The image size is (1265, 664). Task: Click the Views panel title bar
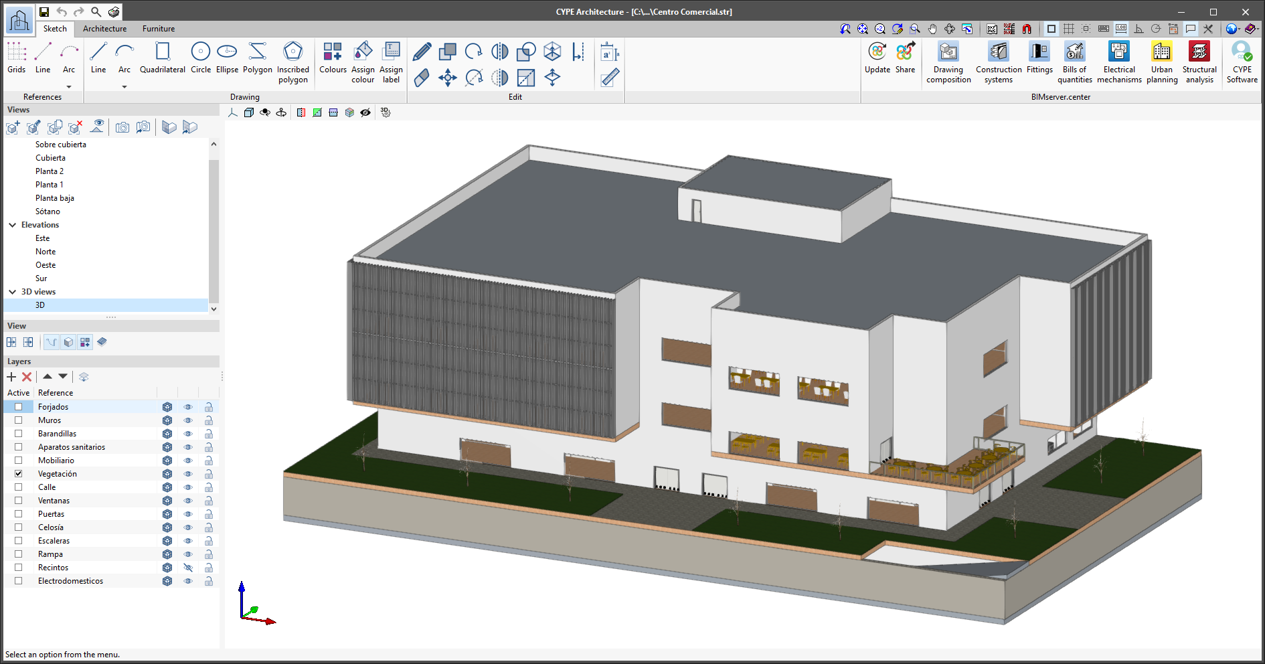(x=111, y=110)
